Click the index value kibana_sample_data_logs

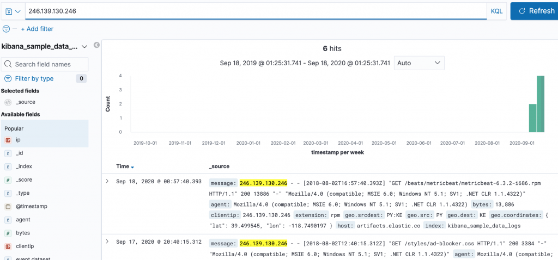tap(484, 226)
